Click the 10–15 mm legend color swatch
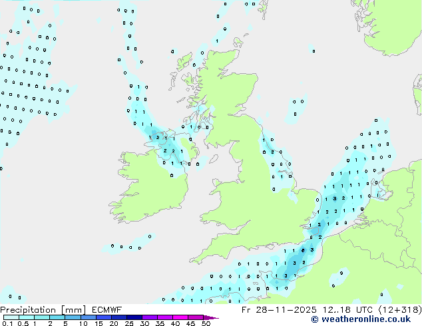Image resolution: width=422 pixels, height=326 pixels. [x=89, y=317]
